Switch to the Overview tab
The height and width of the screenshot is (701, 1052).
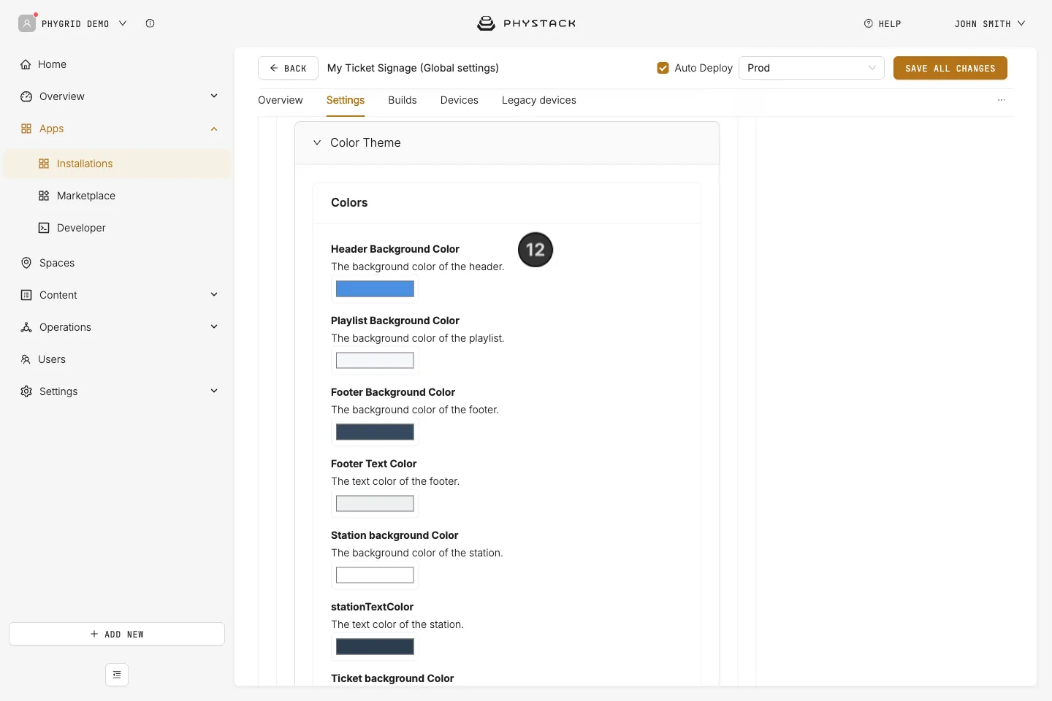281,100
